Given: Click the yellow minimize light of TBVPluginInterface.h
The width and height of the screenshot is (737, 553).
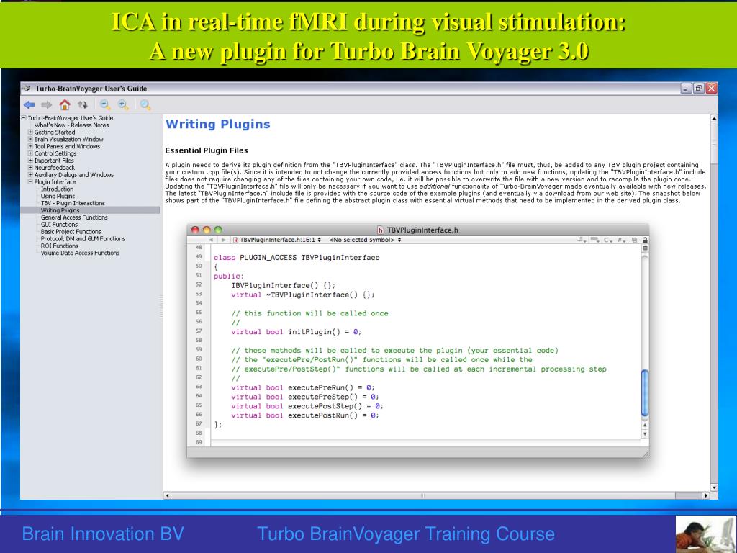Looking at the screenshot, I should (207, 230).
